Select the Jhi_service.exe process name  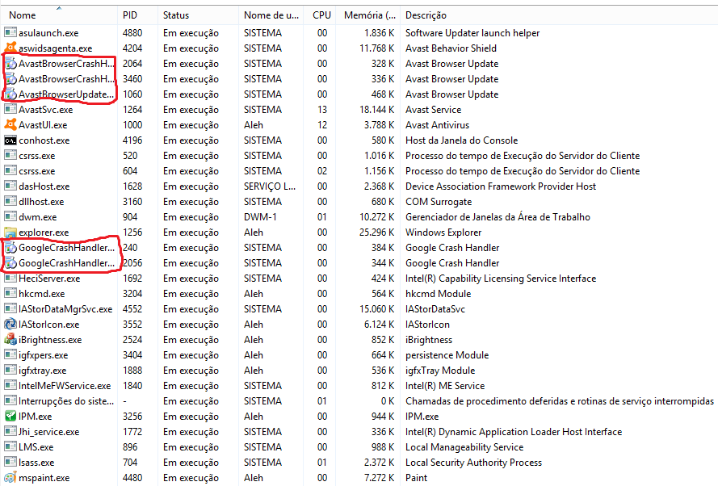(48, 432)
